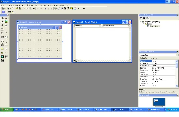Select the VScrollBar control in the toolbox
This screenshot has height=117, width=179.
[6, 41]
